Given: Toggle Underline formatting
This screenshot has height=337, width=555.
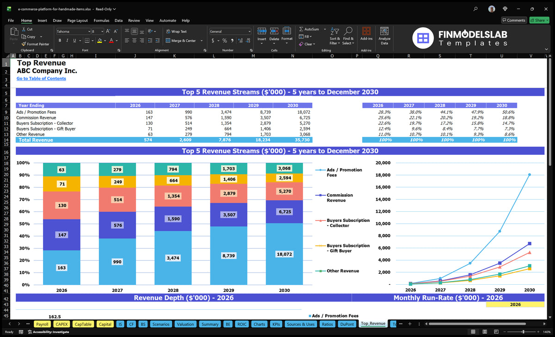Looking at the screenshot, I should (x=74, y=41).
